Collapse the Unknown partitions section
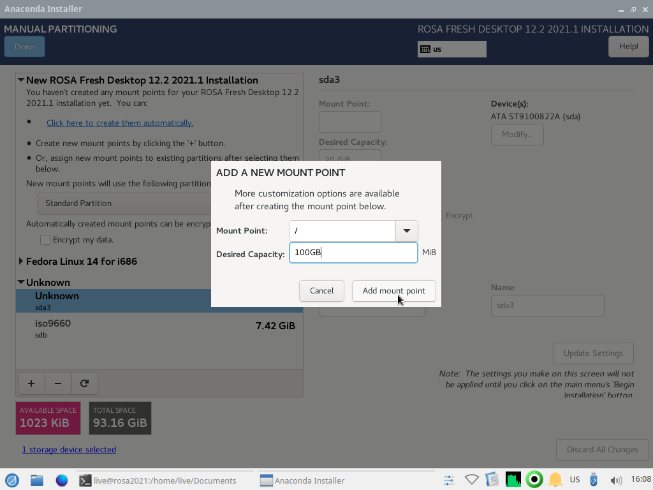Screen dimensions: 653x490 click(x=21, y=282)
